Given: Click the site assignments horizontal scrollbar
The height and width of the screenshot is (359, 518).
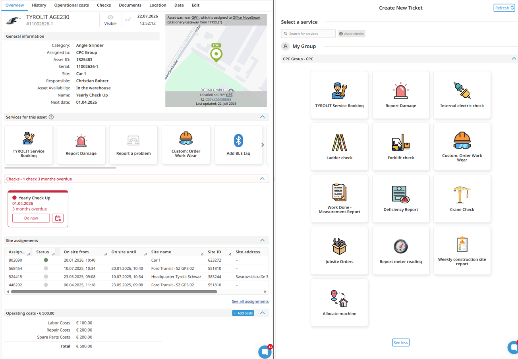Looking at the screenshot, I should pos(114,291).
